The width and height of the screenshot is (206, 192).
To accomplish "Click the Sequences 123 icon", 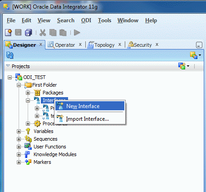I will pos(28,139).
